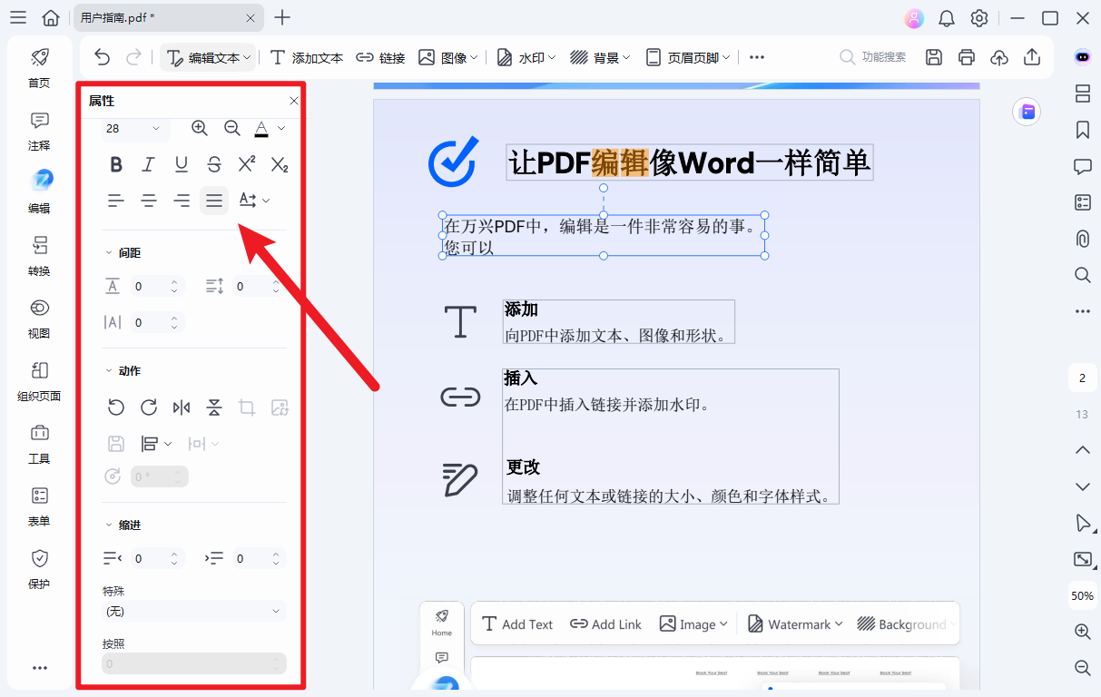Screen dimensions: 1101x697
Task: Select the 添加文本 tool in the toolbar
Action: pos(305,56)
